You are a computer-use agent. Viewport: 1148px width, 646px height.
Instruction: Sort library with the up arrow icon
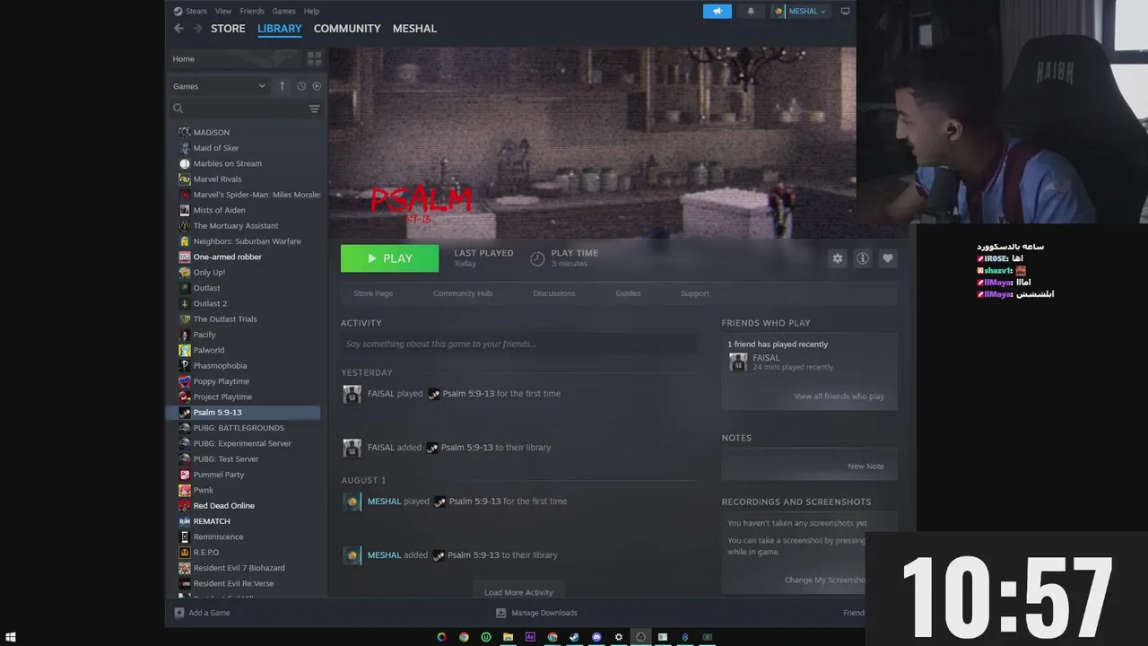(x=283, y=86)
